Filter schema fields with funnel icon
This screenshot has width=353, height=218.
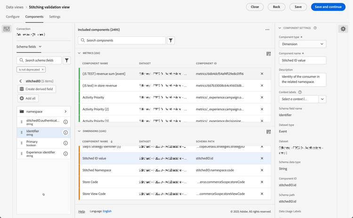coord(67,60)
